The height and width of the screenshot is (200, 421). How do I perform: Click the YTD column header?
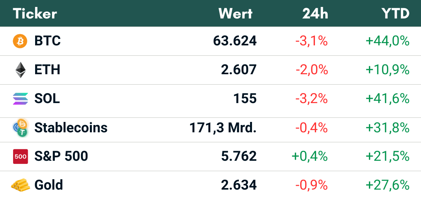396,13
